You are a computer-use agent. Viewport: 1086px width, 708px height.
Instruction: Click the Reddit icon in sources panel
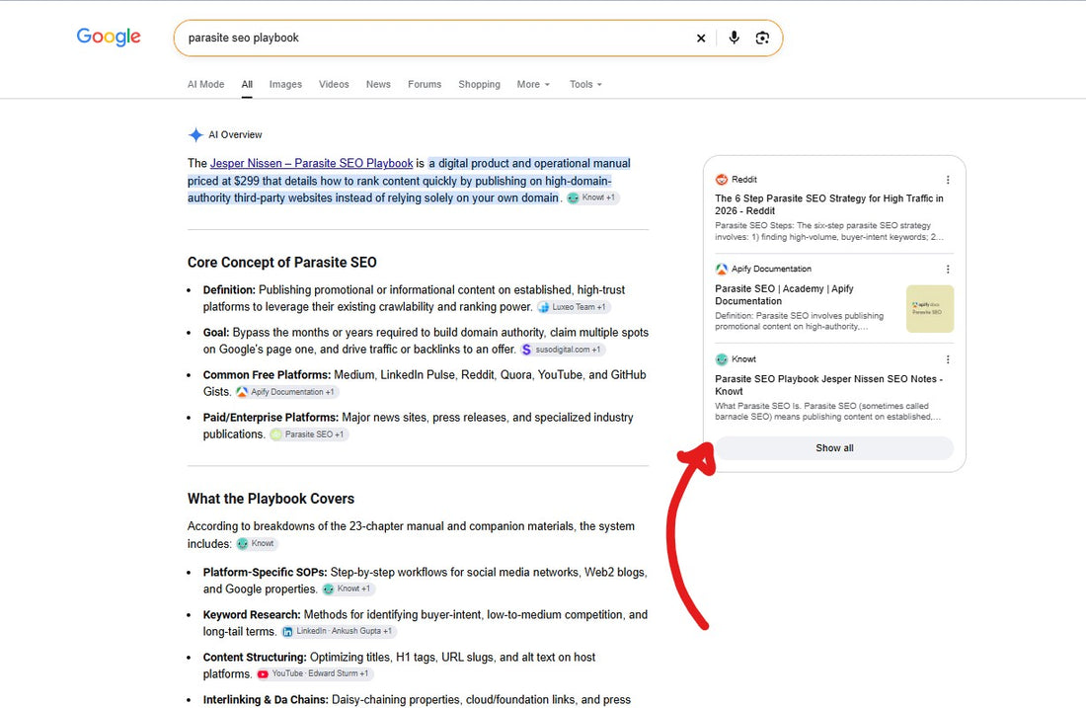[x=722, y=180]
